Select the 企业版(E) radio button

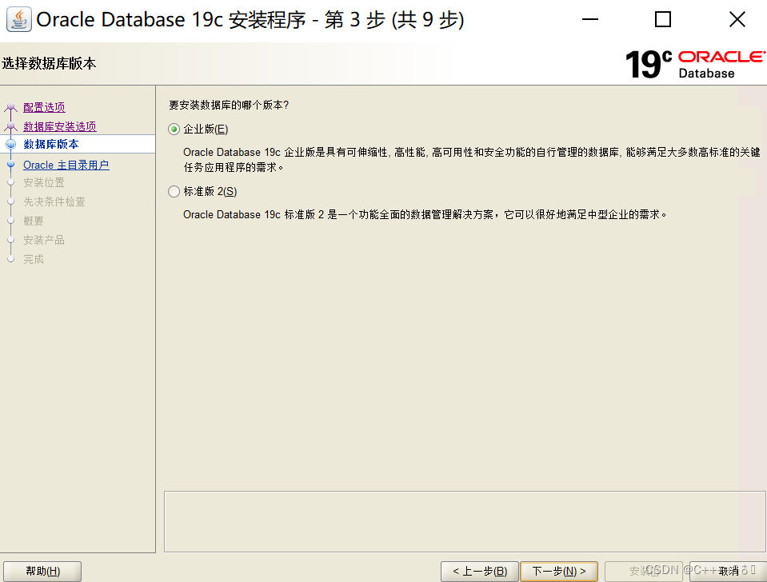tap(174, 130)
